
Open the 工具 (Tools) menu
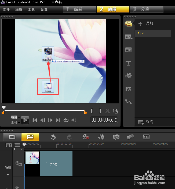pos(31,9)
